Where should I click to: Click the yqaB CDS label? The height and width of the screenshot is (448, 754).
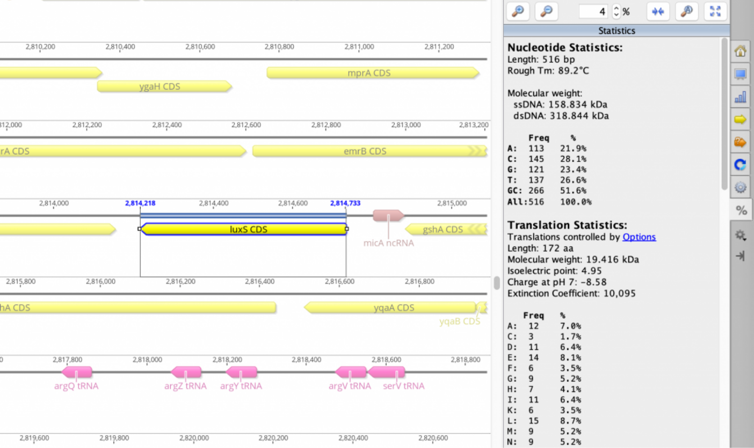pyautogui.click(x=460, y=321)
